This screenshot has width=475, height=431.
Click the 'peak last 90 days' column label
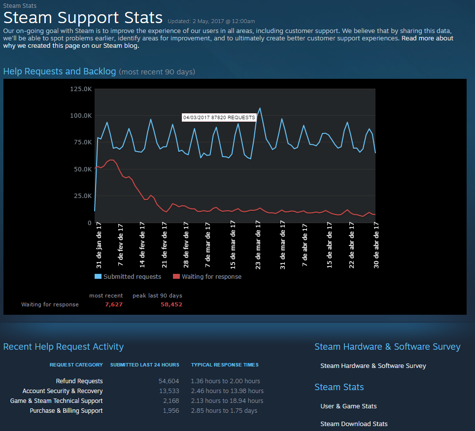click(x=157, y=296)
